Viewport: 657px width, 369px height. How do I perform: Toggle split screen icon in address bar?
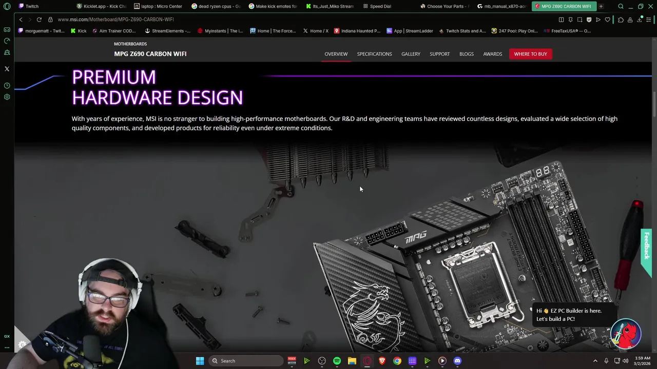pyautogui.click(x=561, y=19)
